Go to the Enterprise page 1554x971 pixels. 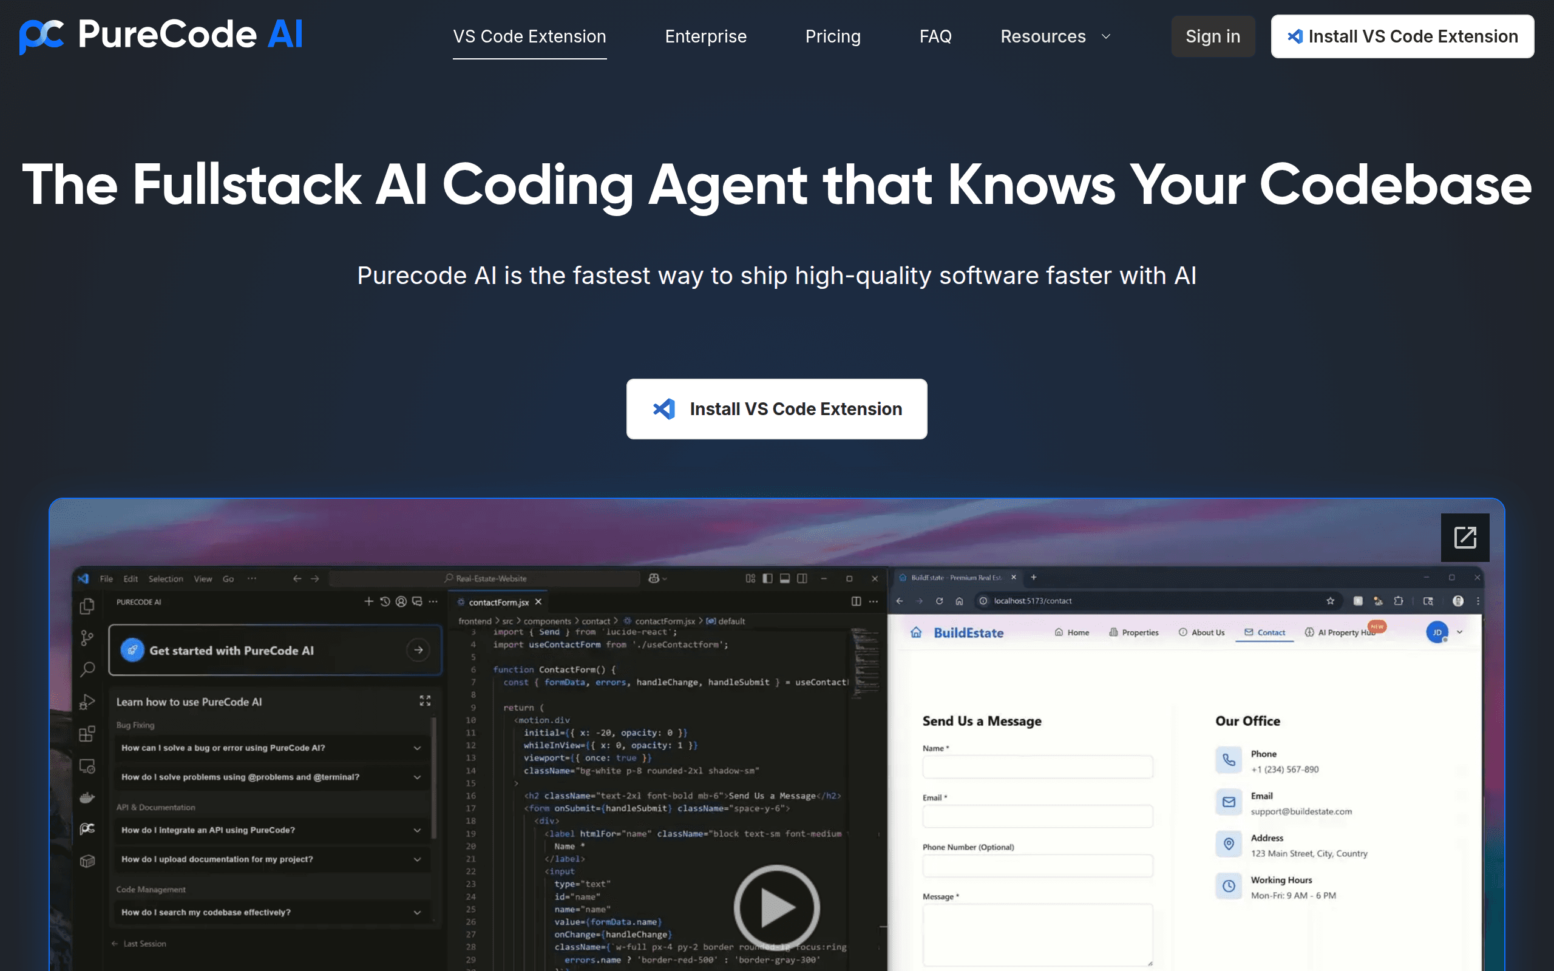click(x=706, y=36)
